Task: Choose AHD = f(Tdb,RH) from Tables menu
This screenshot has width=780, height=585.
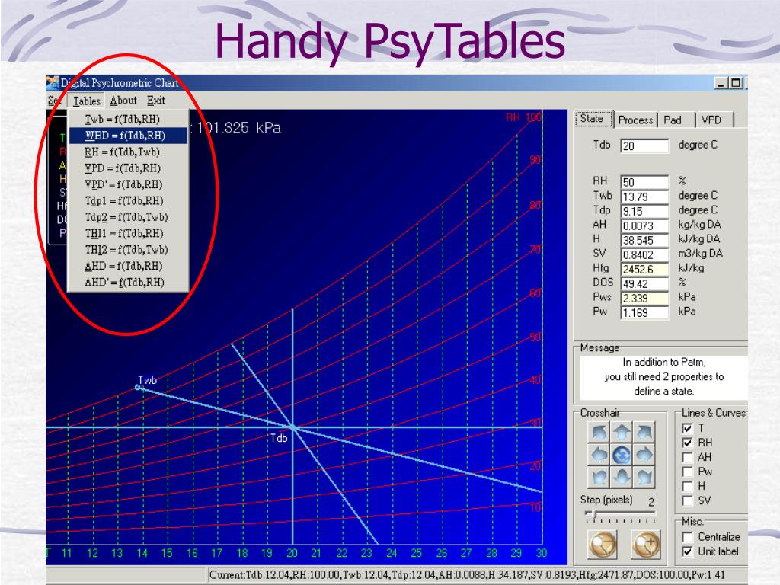Action: coord(126,266)
